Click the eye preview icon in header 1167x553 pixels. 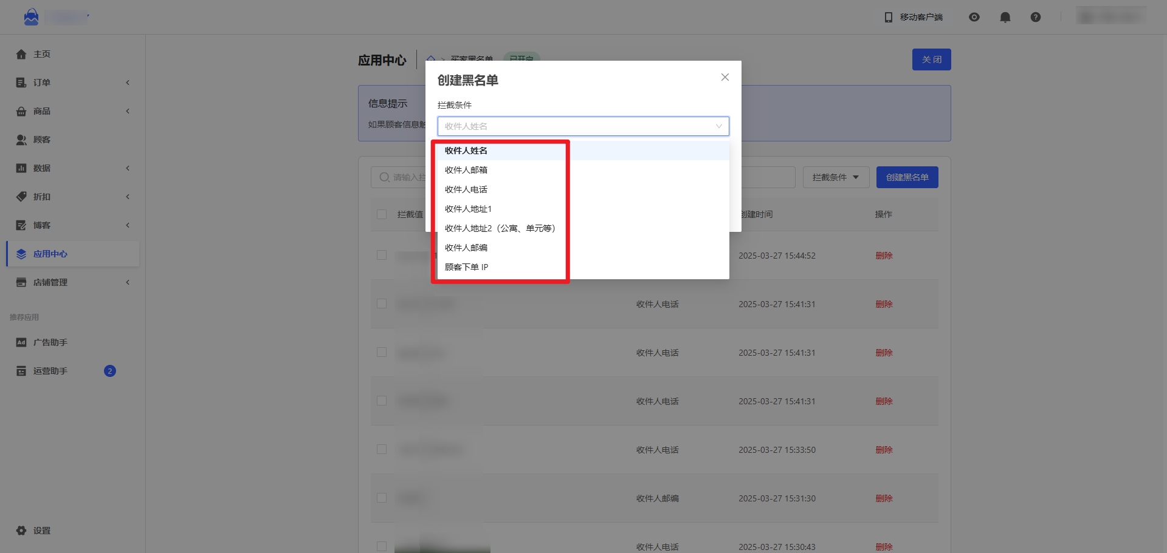[x=974, y=17]
